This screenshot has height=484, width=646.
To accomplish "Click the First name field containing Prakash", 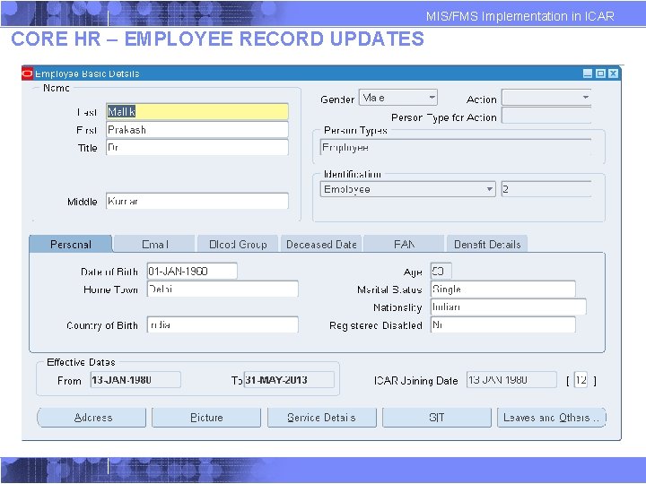I will coord(197,130).
